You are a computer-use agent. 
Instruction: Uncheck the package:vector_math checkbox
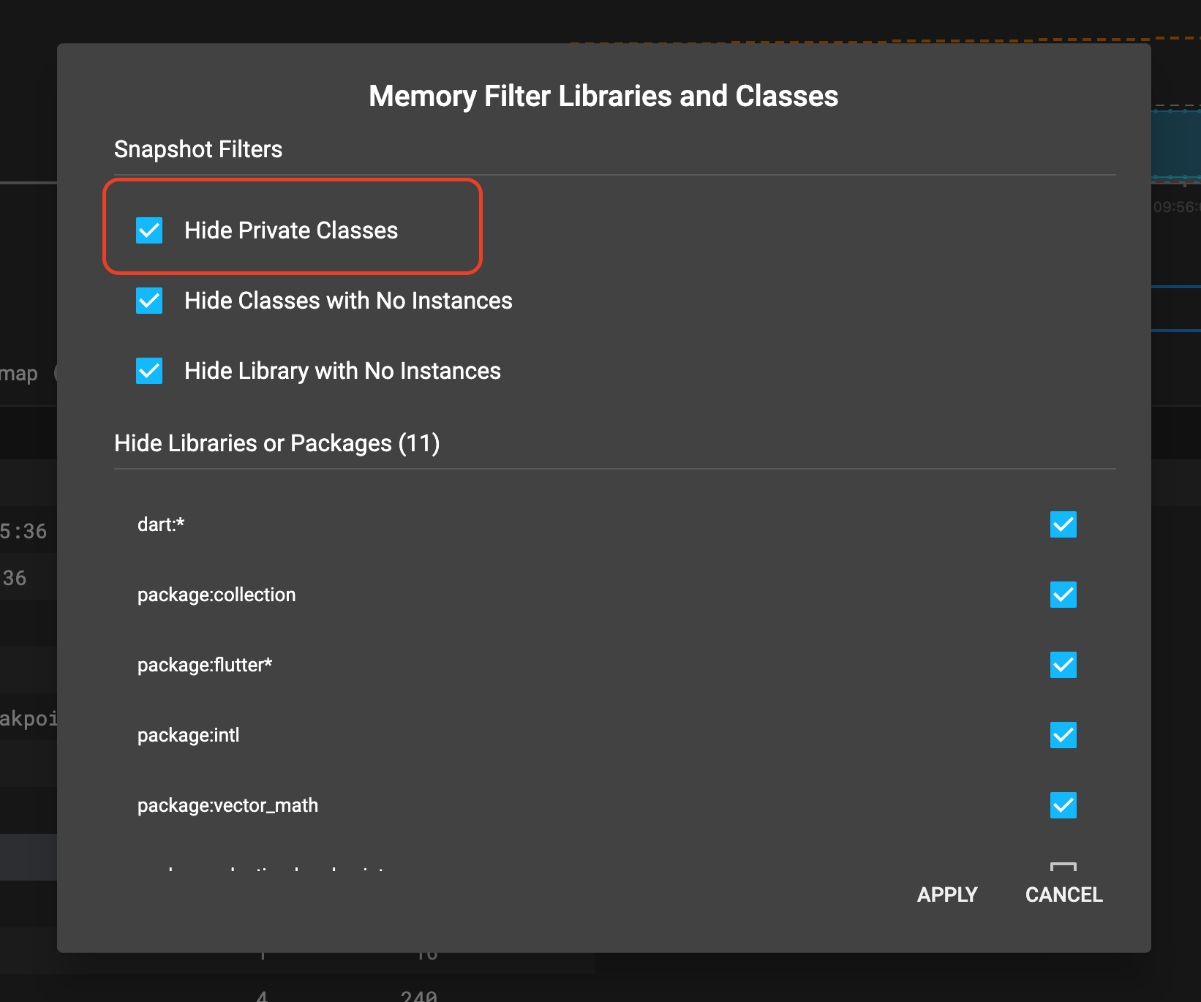click(1063, 805)
